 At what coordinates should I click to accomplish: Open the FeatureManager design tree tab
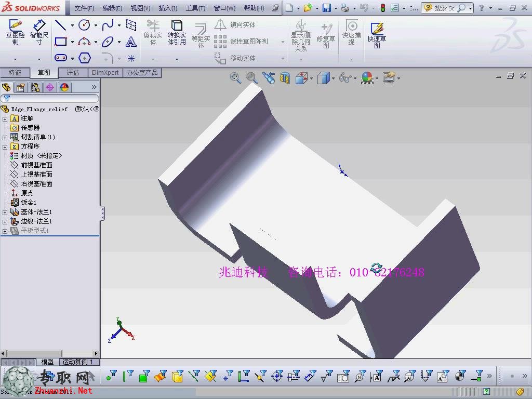pos(6,87)
